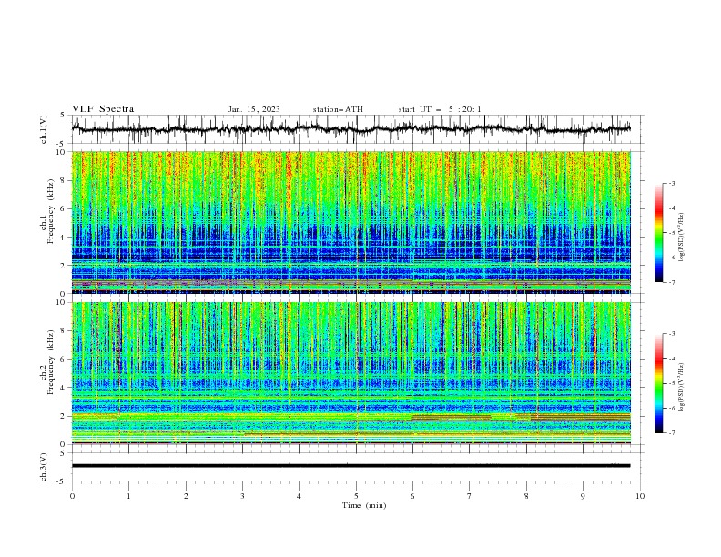The height and width of the screenshot is (557, 721).
Task: Click the 'ch.1(V)' waveform axis label
Action: [44, 129]
